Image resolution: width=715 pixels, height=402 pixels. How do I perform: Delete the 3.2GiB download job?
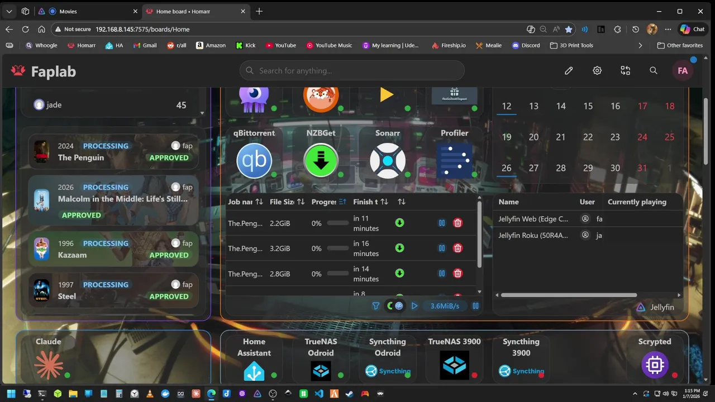[x=457, y=248]
